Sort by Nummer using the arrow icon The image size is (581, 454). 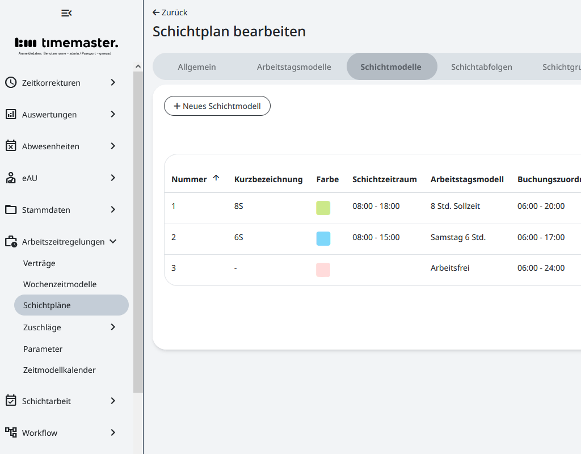[x=216, y=178]
